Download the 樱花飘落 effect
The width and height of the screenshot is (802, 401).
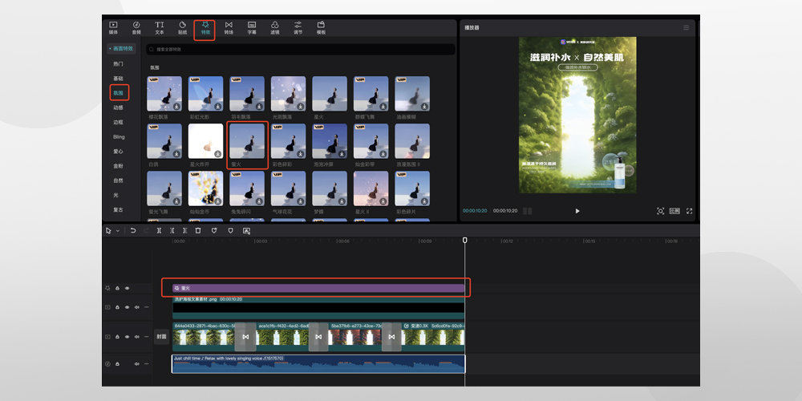point(176,107)
